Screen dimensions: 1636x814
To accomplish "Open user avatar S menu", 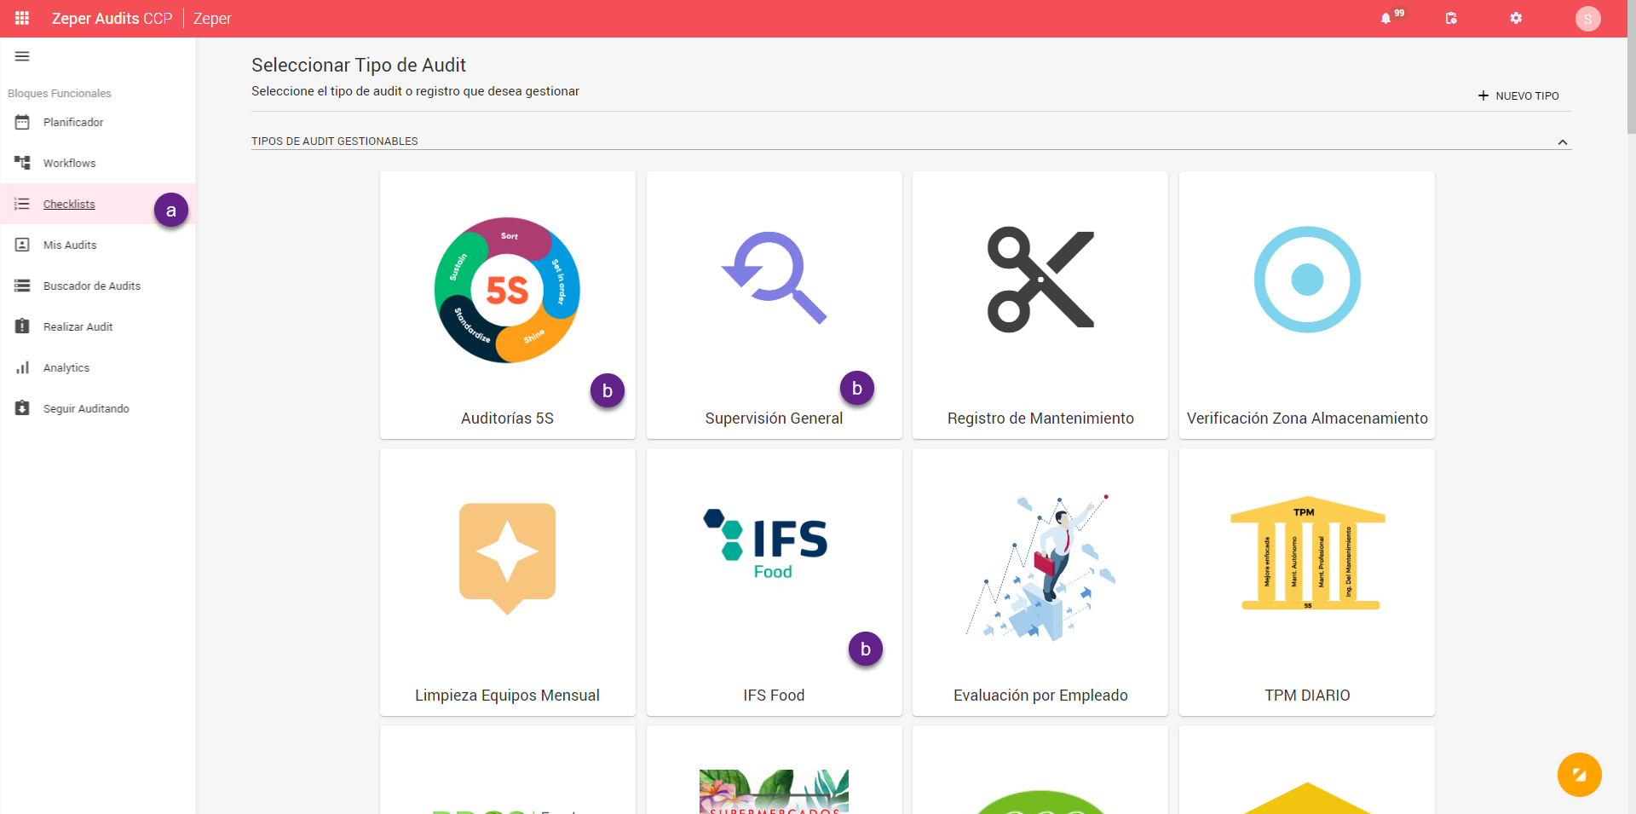I will pos(1587,19).
